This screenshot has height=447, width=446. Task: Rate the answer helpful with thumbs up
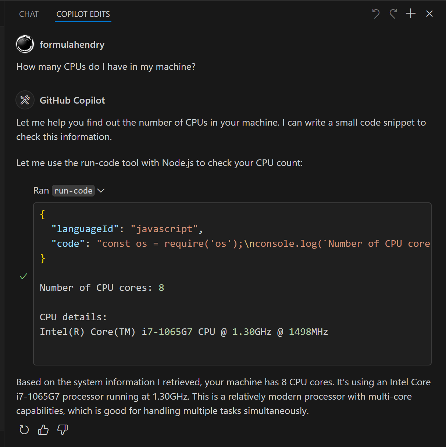click(43, 430)
